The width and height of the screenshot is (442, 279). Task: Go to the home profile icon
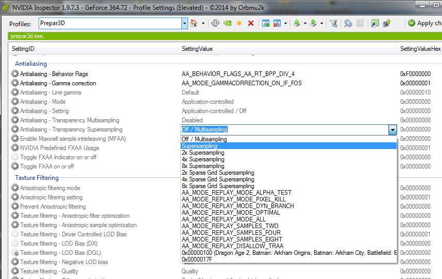194,23
